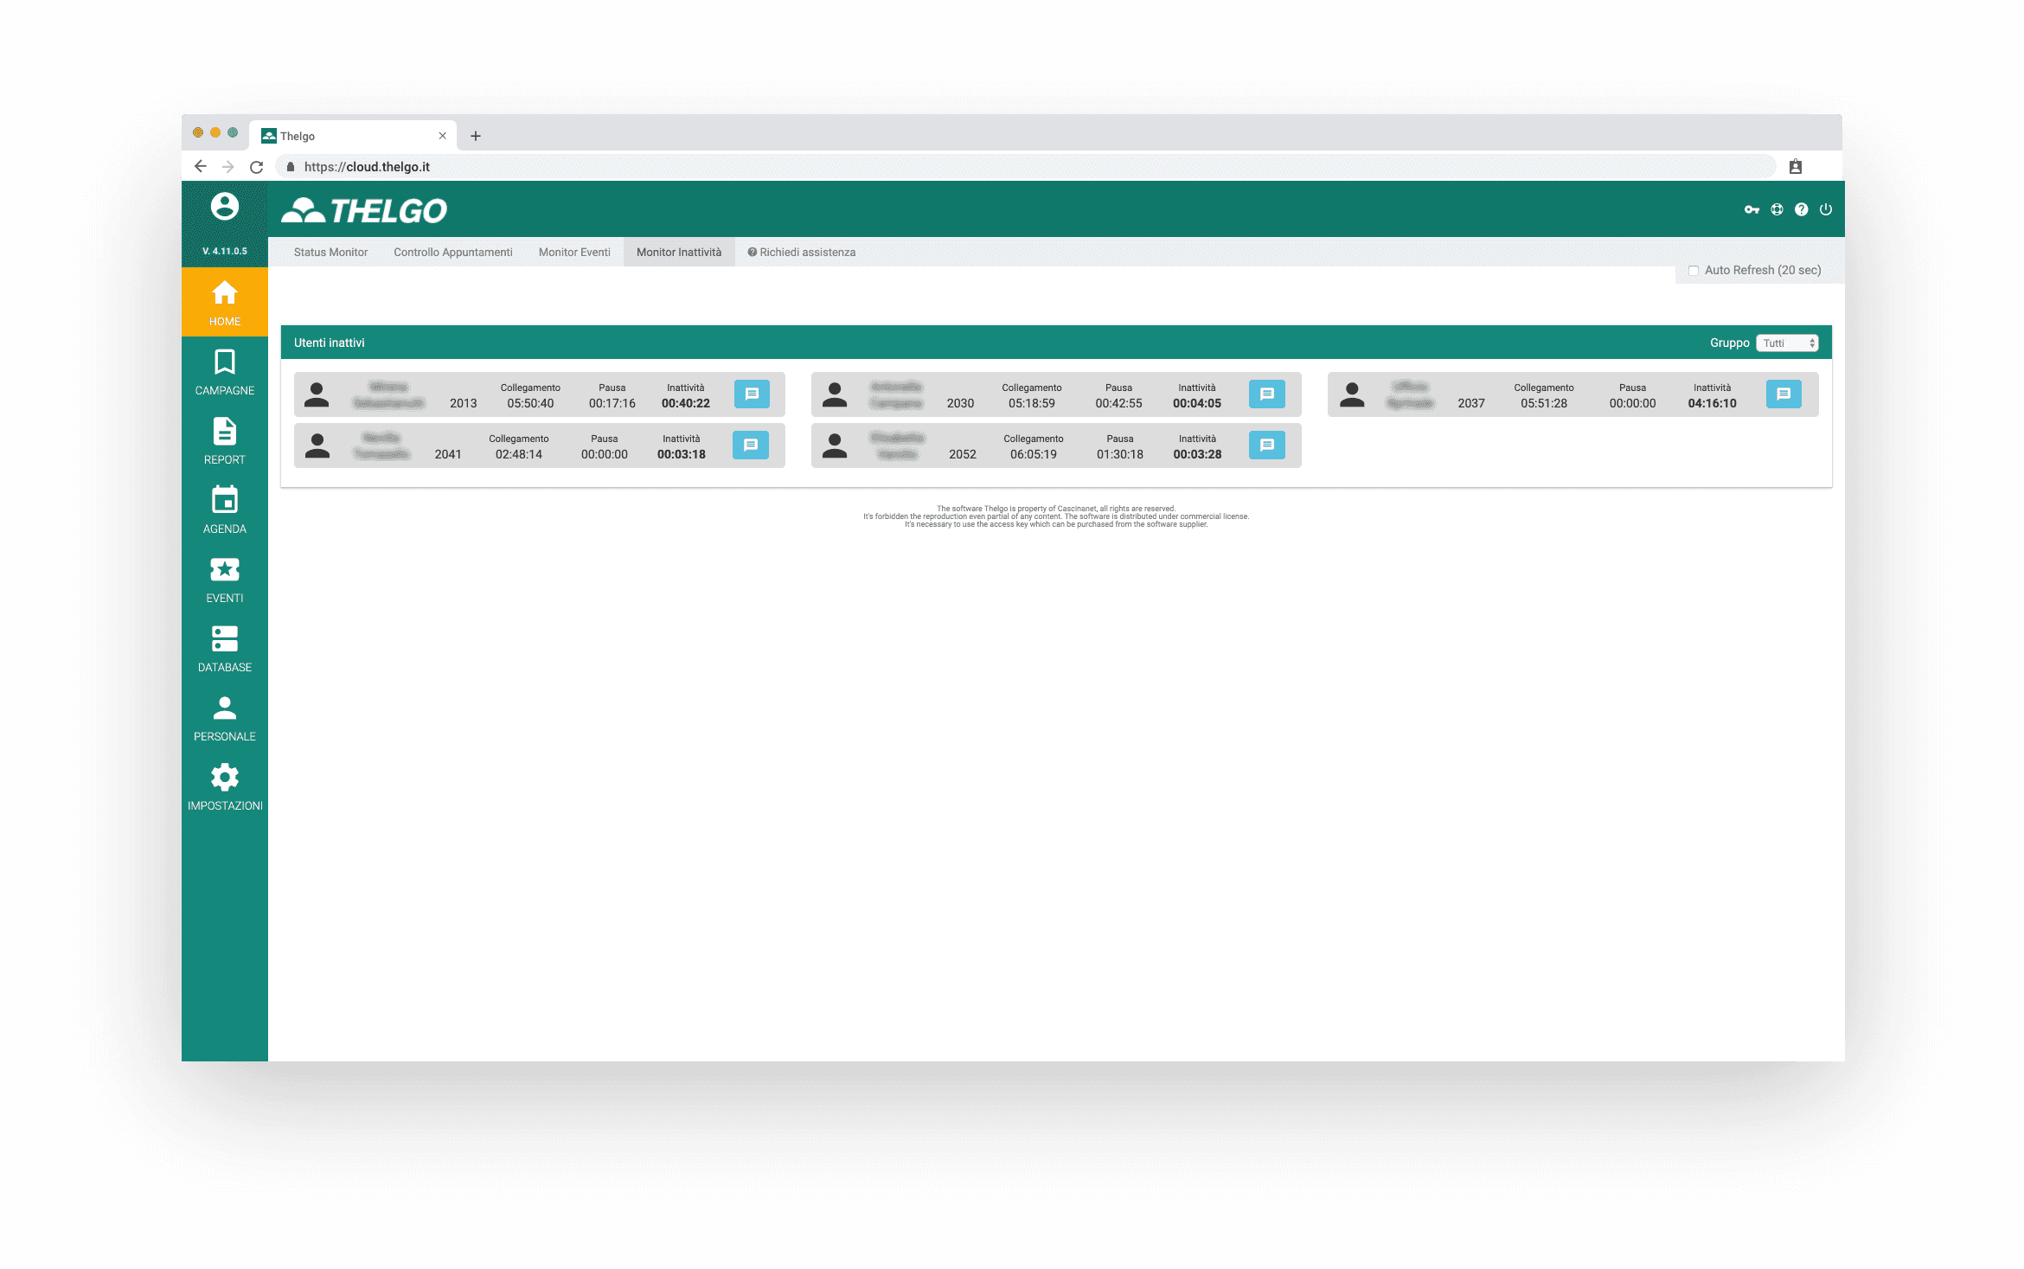Click the Collegamento time 05:18:59
This screenshot has width=2024, height=1269.
[x=1032, y=403]
